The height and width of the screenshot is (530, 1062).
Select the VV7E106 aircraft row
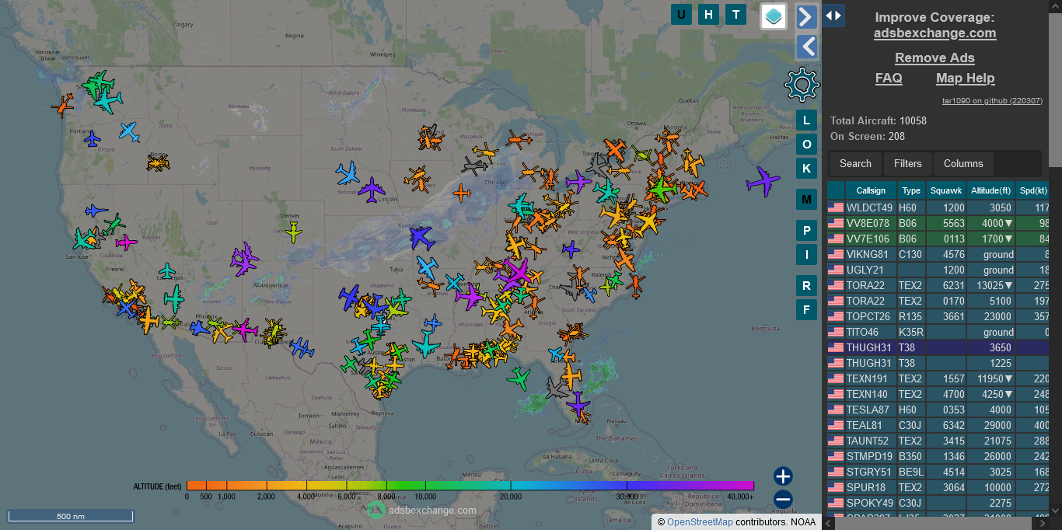click(x=938, y=239)
